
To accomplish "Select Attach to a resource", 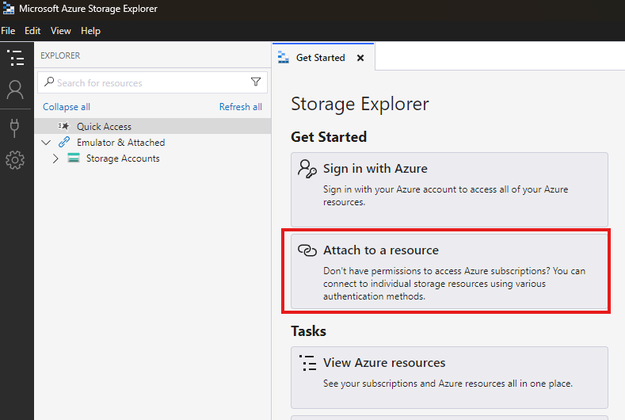I will (449, 271).
